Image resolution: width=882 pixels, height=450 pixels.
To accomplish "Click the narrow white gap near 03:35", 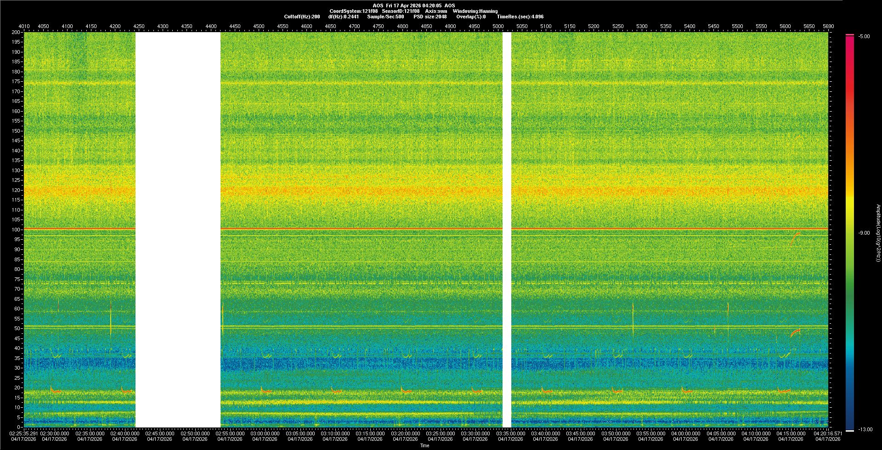I will click(x=507, y=230).
